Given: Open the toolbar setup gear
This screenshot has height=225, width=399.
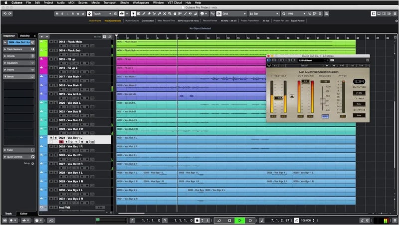Looking at the screenshot, I should [x=395, y=14].
